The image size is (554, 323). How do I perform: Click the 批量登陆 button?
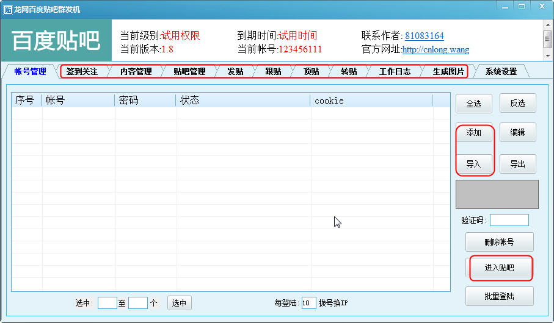pos(499,296)
